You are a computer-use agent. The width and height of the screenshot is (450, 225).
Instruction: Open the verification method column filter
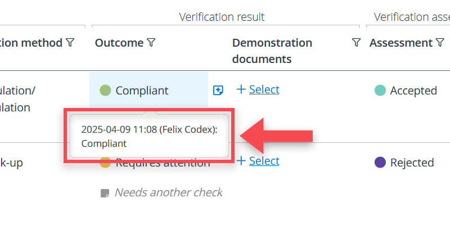tap(70, 43)
